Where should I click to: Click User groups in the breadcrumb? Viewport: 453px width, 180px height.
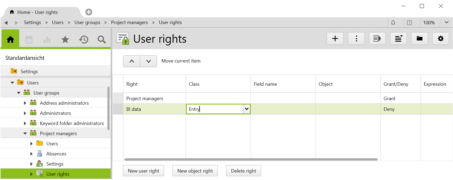[x=87, y=22]
